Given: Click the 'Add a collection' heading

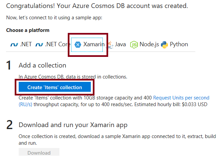Looking at the screenshot, I should (x=42, y=65).
